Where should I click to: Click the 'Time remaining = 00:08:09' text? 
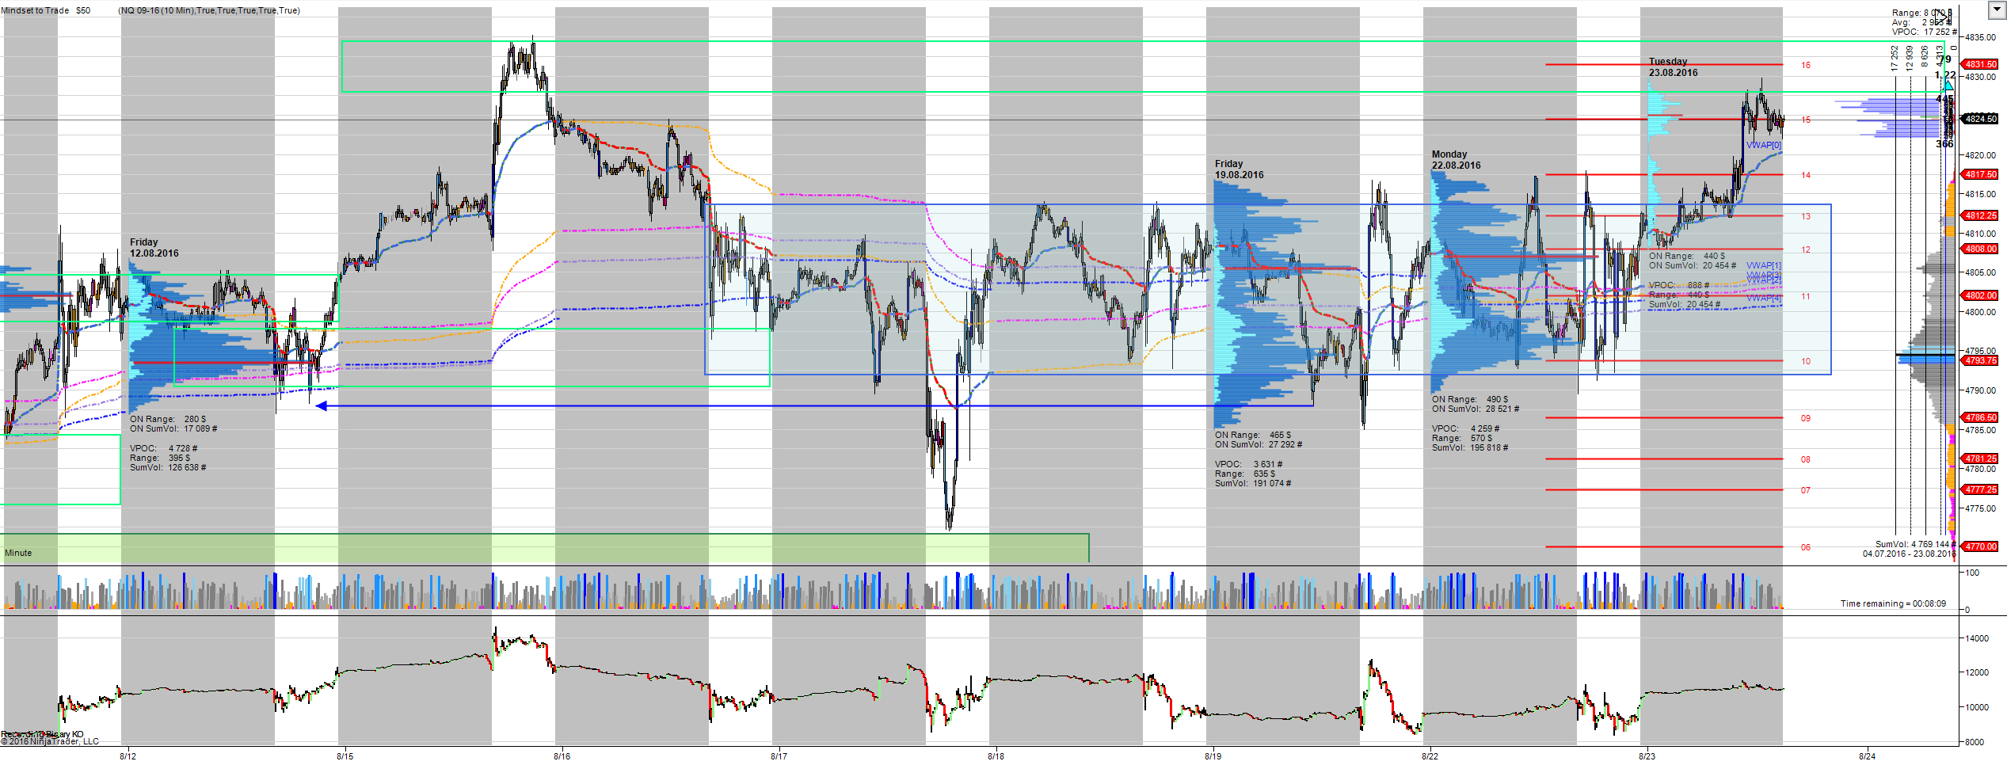pos(1893,603)
